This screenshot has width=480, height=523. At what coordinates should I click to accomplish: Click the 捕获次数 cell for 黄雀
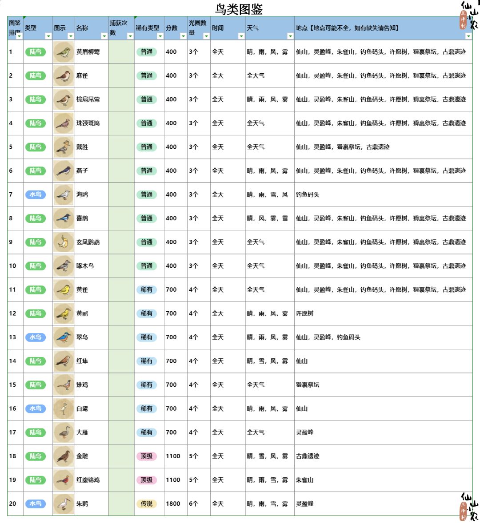pyautogui.click(x=121, y=290)
